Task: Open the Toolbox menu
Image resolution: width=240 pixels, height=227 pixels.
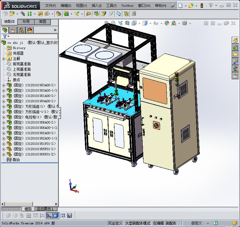Action: [127, 6]
